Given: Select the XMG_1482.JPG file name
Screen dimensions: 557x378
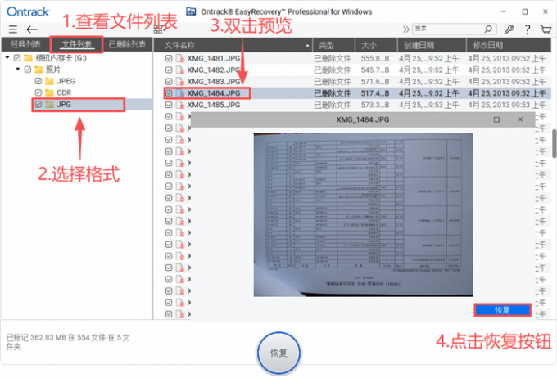Looking at the screenshot, I should (x=214, y=70).
